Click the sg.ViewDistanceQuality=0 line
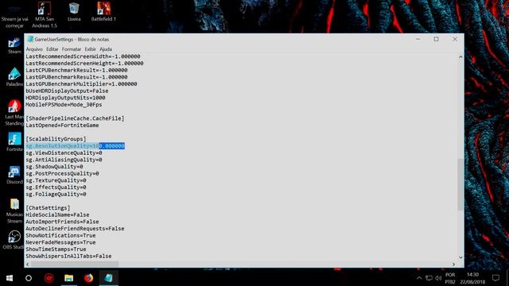 pyautogui.click(x=64, y=153)
